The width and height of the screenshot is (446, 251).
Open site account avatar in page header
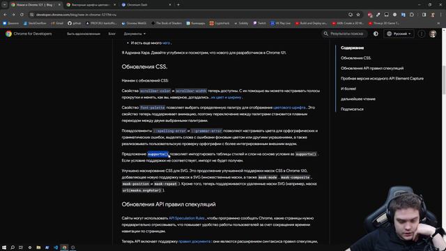pos(433,33)
